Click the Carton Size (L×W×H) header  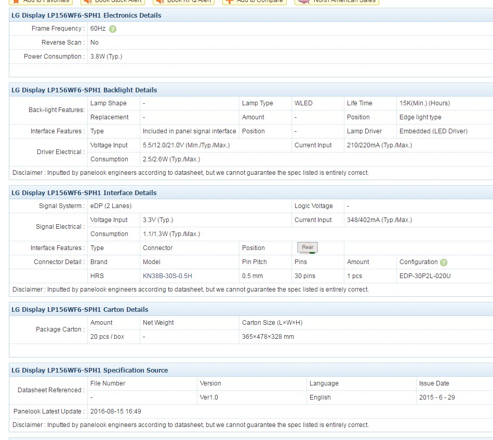272,323
